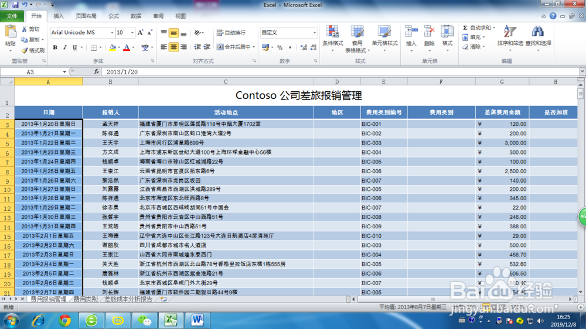The height and width of the screenshot is (329, 586).
Task: Open Conditional Formatting menu
Action: pos(333,39)
